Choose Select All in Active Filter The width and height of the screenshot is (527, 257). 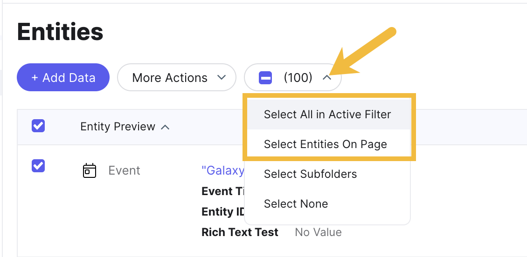[x=327, y=115]
